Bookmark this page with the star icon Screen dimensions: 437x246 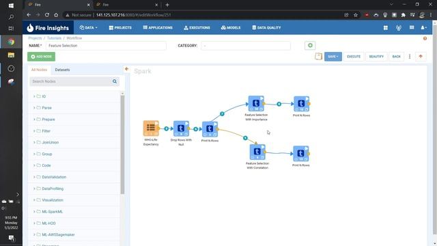356,15
